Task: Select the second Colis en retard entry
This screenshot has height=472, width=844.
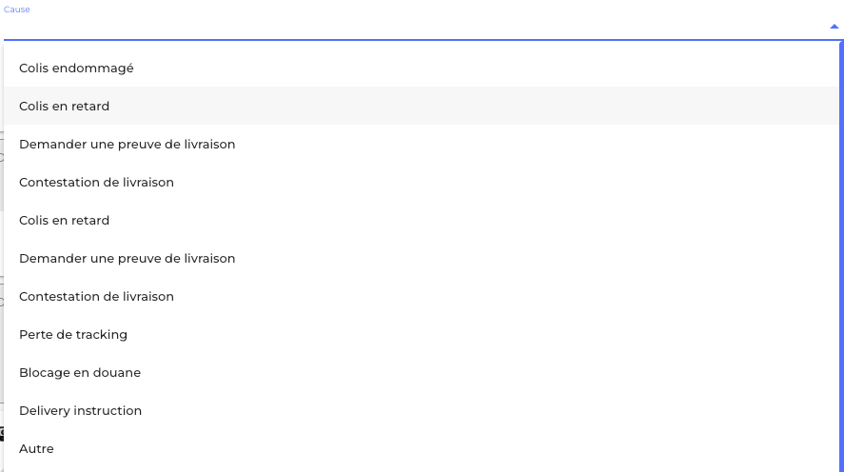Action: click(x=65, y=221)
